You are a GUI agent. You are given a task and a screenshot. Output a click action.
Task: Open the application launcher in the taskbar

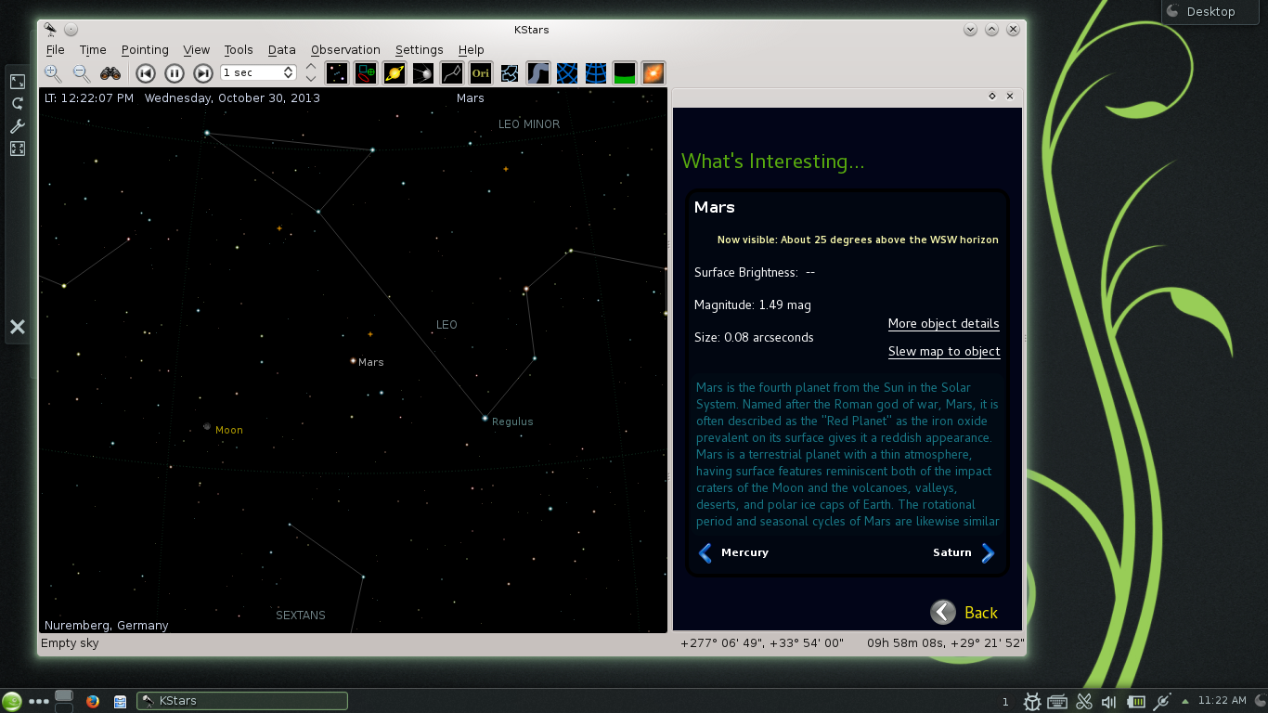click(x=12, y=701)
